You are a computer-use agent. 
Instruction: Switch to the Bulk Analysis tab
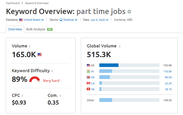(x=36, y=29)
